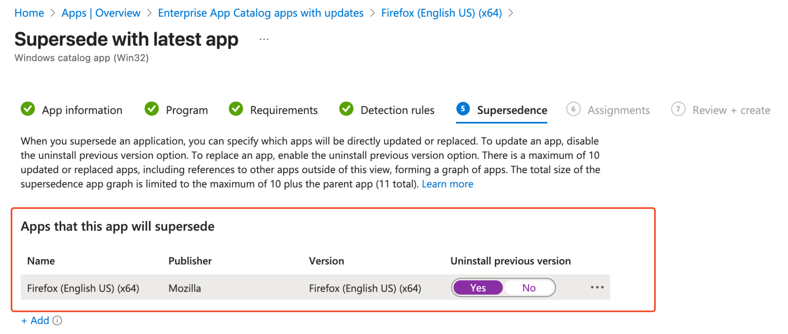
Task: Open the Firefox row more options ellipsis
Action: pyautogui.click(x=597, y=287)
